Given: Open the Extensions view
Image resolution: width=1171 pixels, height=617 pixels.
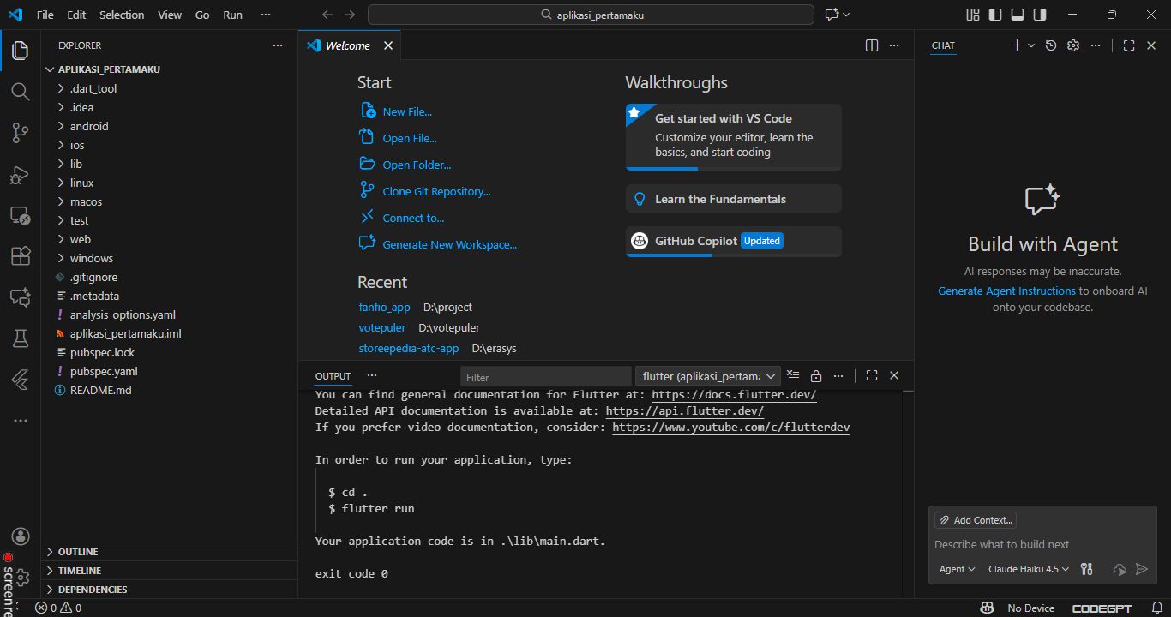Looking at the screenshot, I should [20, 256].
